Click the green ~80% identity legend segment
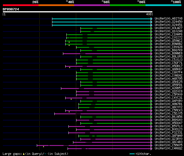 (x=128, y=5)
